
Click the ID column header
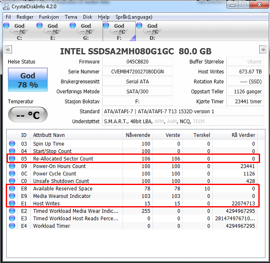24,135
